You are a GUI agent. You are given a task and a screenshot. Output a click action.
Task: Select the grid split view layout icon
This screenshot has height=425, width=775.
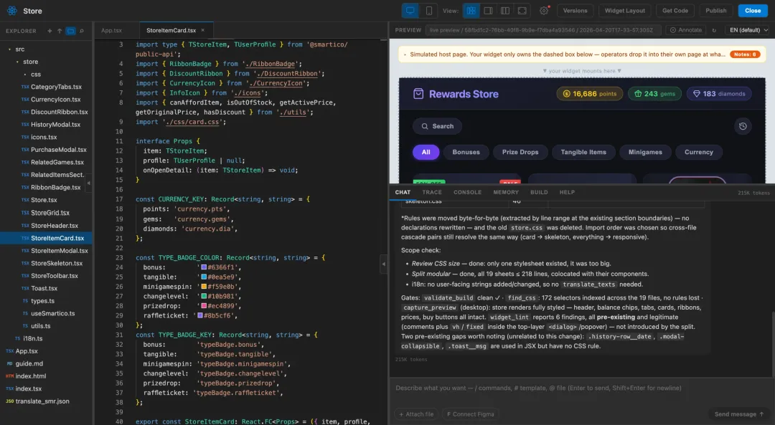471,10
